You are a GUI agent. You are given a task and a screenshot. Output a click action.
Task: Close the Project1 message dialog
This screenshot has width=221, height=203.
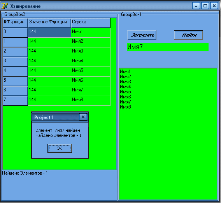(83, 117)
